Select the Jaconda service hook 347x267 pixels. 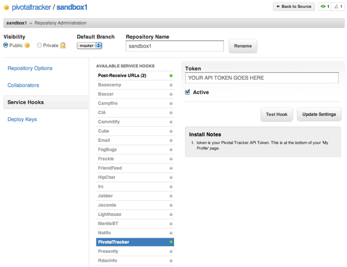[x=135, y=205]
